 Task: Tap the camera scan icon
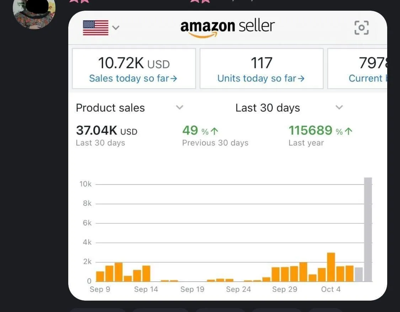pos(361,27)
